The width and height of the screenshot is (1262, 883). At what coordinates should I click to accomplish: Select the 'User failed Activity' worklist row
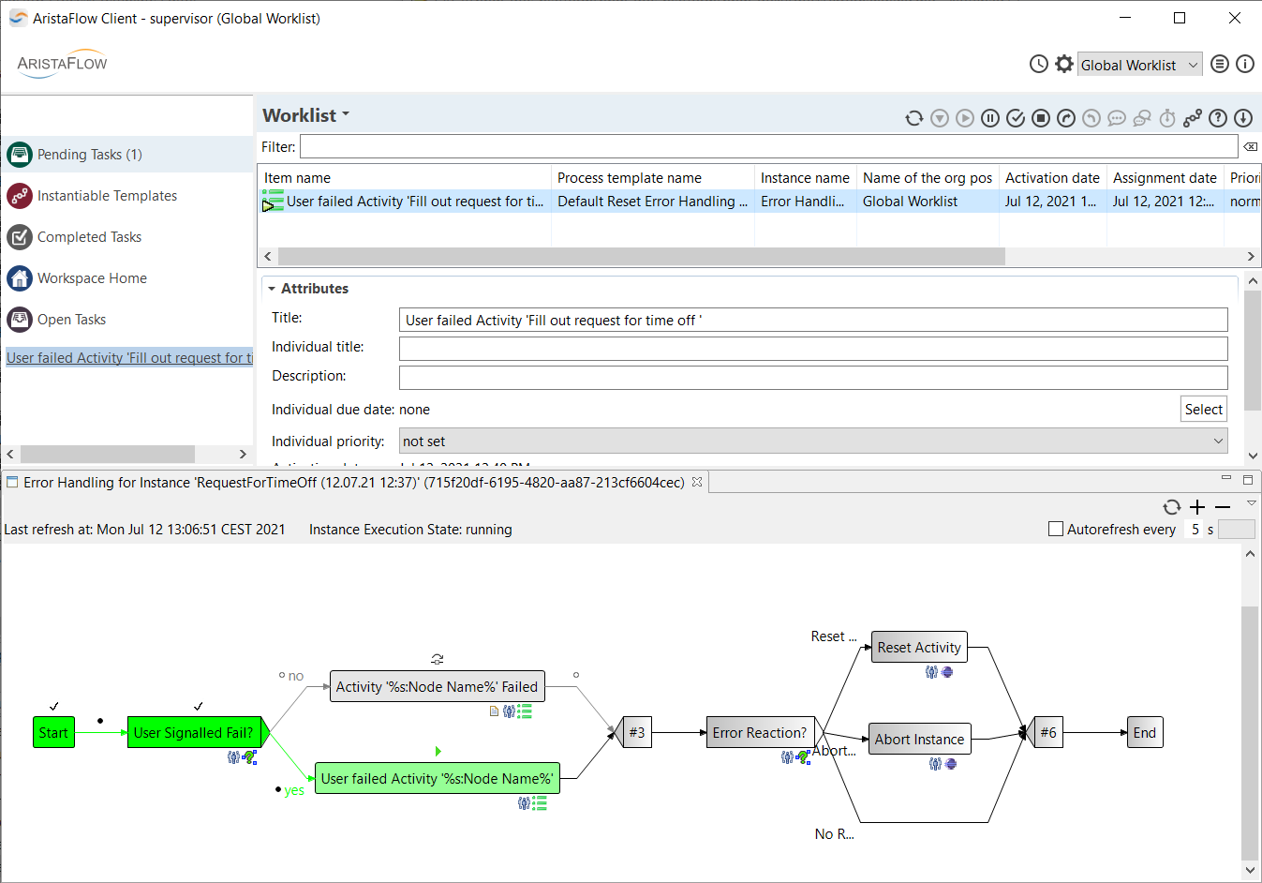759,201
